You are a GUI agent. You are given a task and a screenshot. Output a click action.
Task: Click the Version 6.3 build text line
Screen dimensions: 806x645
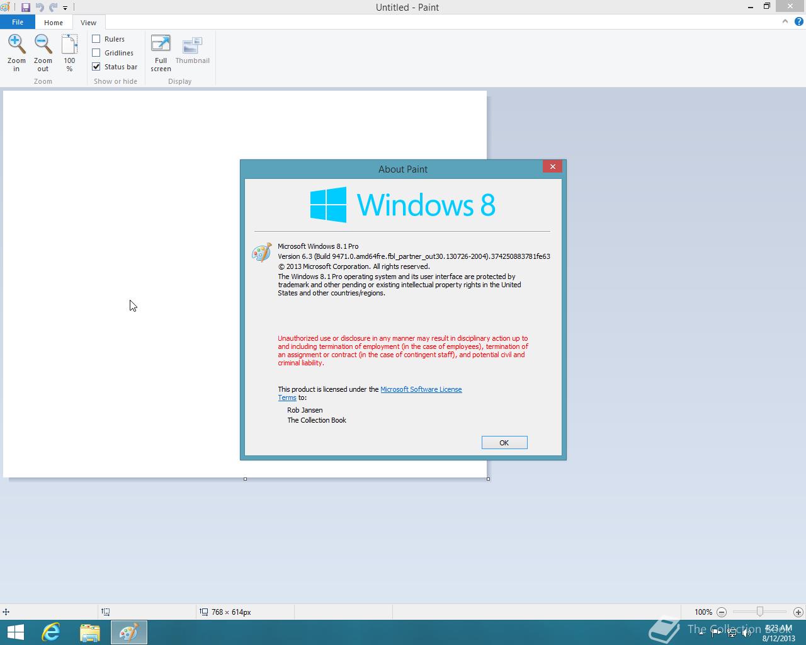[414, 256]
